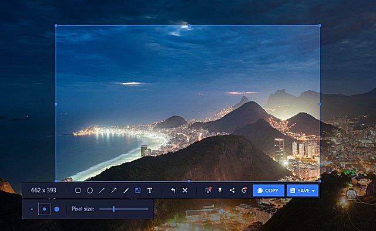The width and height of the screenshot is (376, 231).
Task: Choose the smallest brush dot size
Action: (x=32, y=209)
